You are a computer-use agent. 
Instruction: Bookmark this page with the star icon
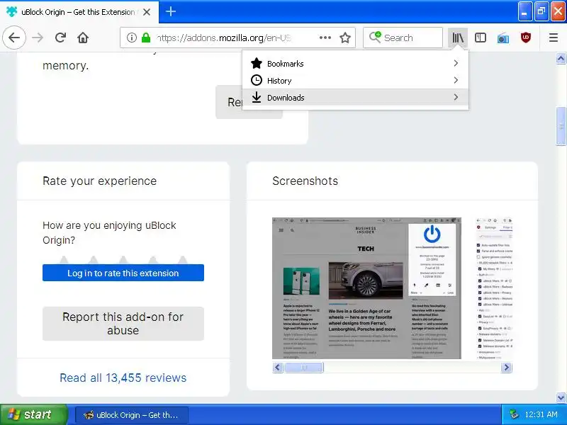[x=345, y=38]
